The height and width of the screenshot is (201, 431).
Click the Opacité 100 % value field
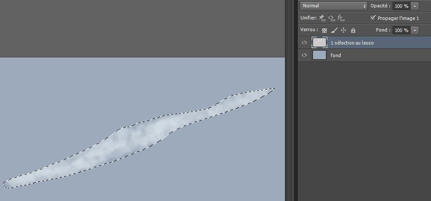[x=401, y=6]
